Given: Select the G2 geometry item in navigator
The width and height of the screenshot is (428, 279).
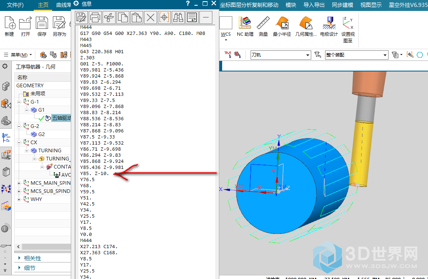Looking at the screenshot, I should pyautogui.click(x=41, y=134).
